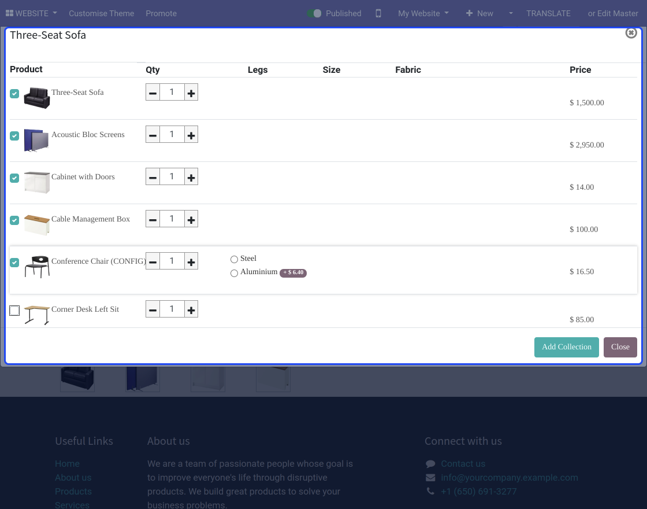Decrease Corner Desk Left Sit quantity

153,309
